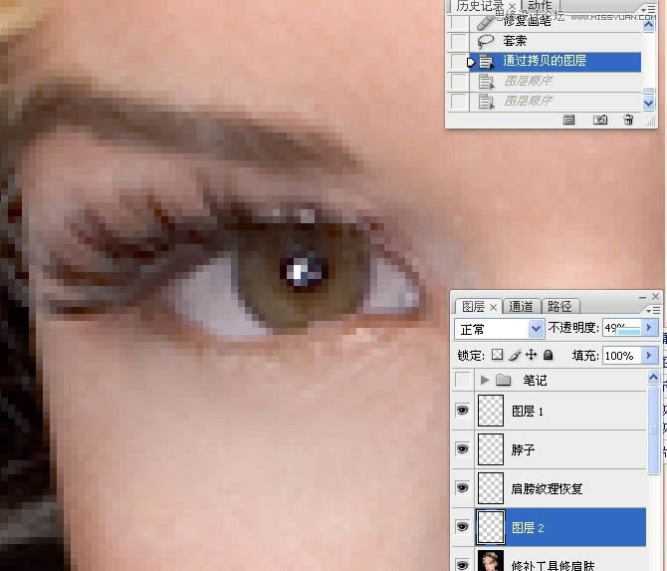Open the Fill percentage slider arrow
Viewport: 667px width, 571px height.
pyautogui.click(x=650, y=355)
